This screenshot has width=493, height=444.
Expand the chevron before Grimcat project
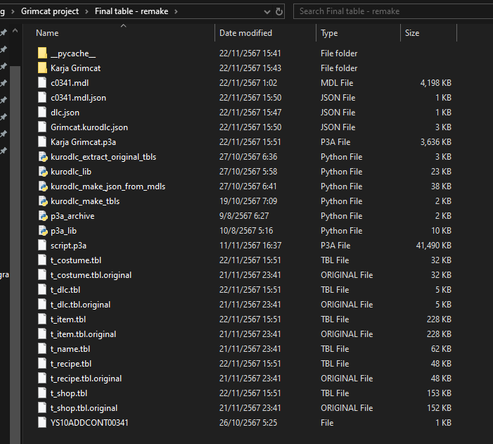click(x=13, y=12)
